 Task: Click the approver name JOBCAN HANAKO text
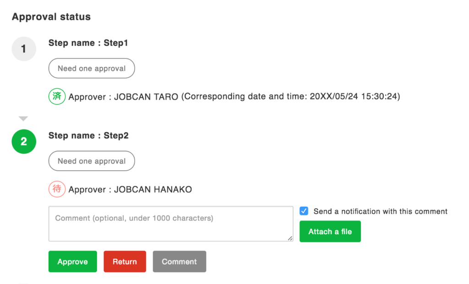tap(153, 189)
